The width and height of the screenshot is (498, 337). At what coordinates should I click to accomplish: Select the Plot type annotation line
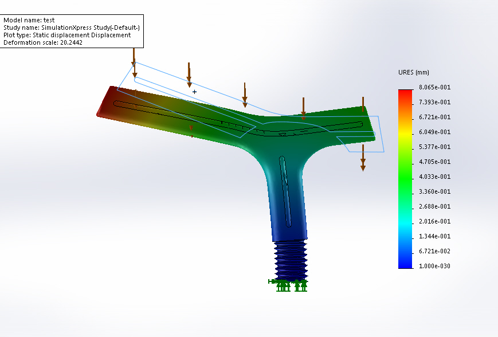[67, 35]
